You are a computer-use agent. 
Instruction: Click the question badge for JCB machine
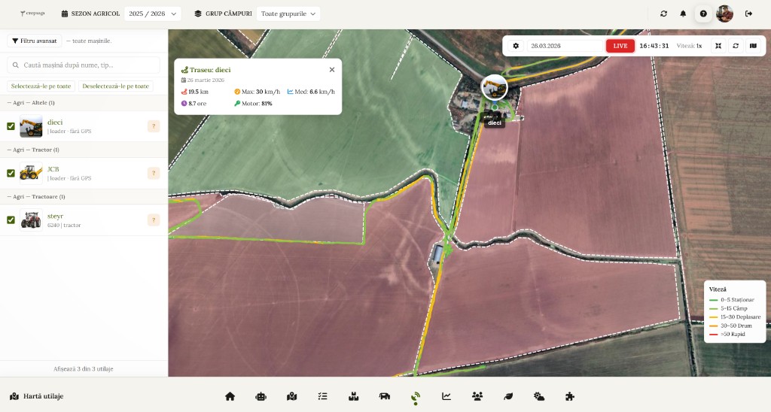point(154,173)
